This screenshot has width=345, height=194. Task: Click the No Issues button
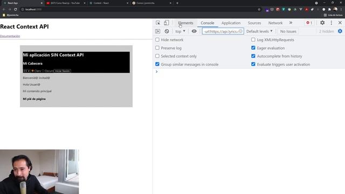(288, 31)
